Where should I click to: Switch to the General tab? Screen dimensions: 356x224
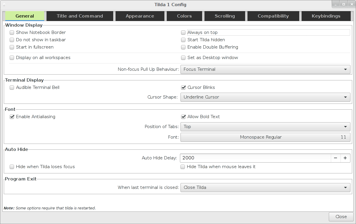[25, 16]
